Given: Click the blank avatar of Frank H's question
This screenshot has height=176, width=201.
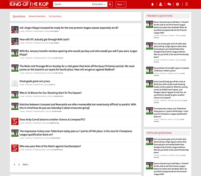Looking at the screenshot, I should click(x=15, y=83).
